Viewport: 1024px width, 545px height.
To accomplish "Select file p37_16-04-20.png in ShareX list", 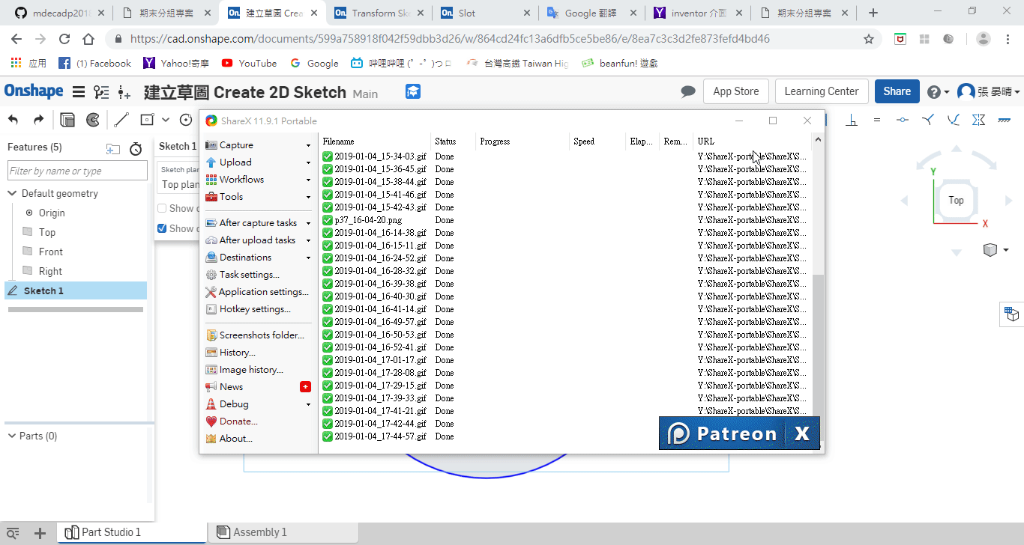I will point(368,220).
